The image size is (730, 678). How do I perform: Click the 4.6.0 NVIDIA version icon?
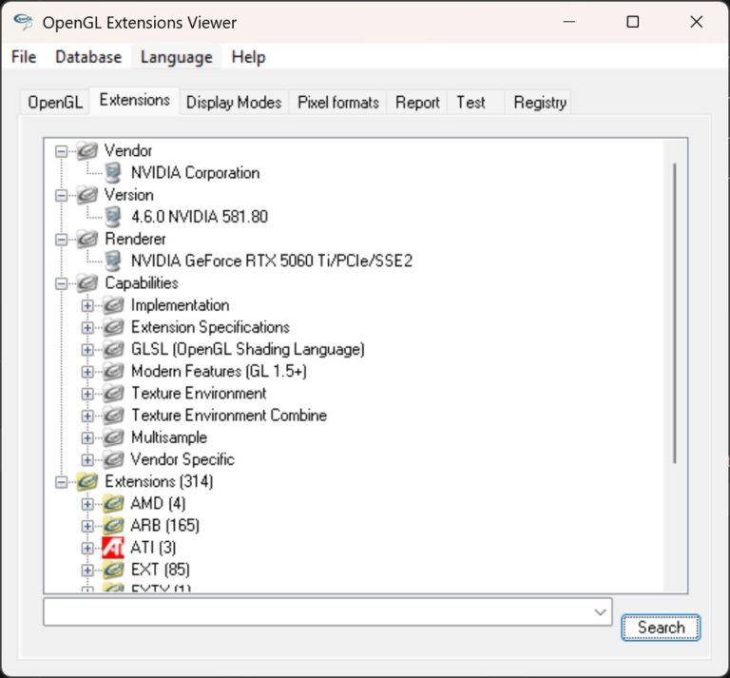[x=113, y=217]
